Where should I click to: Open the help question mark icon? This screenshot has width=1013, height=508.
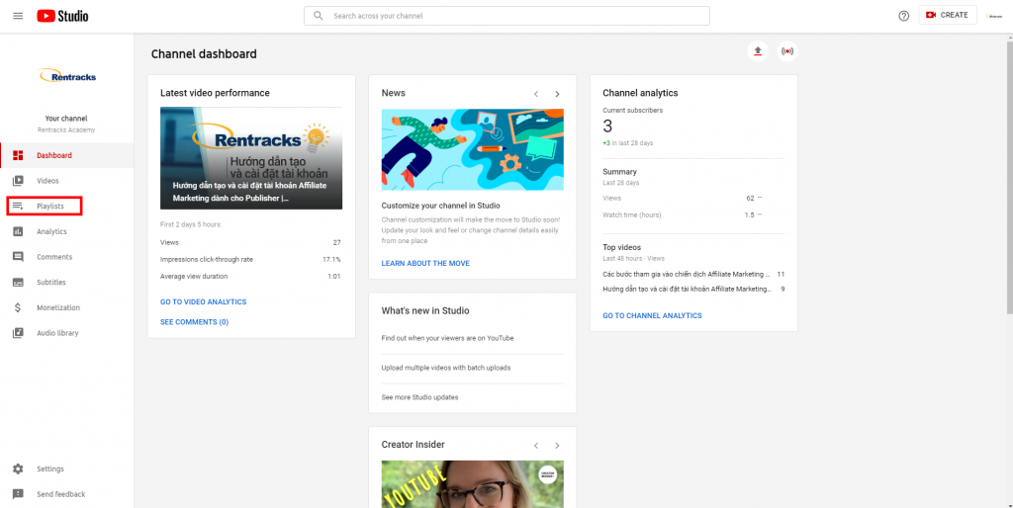click(x=904, y=16)
